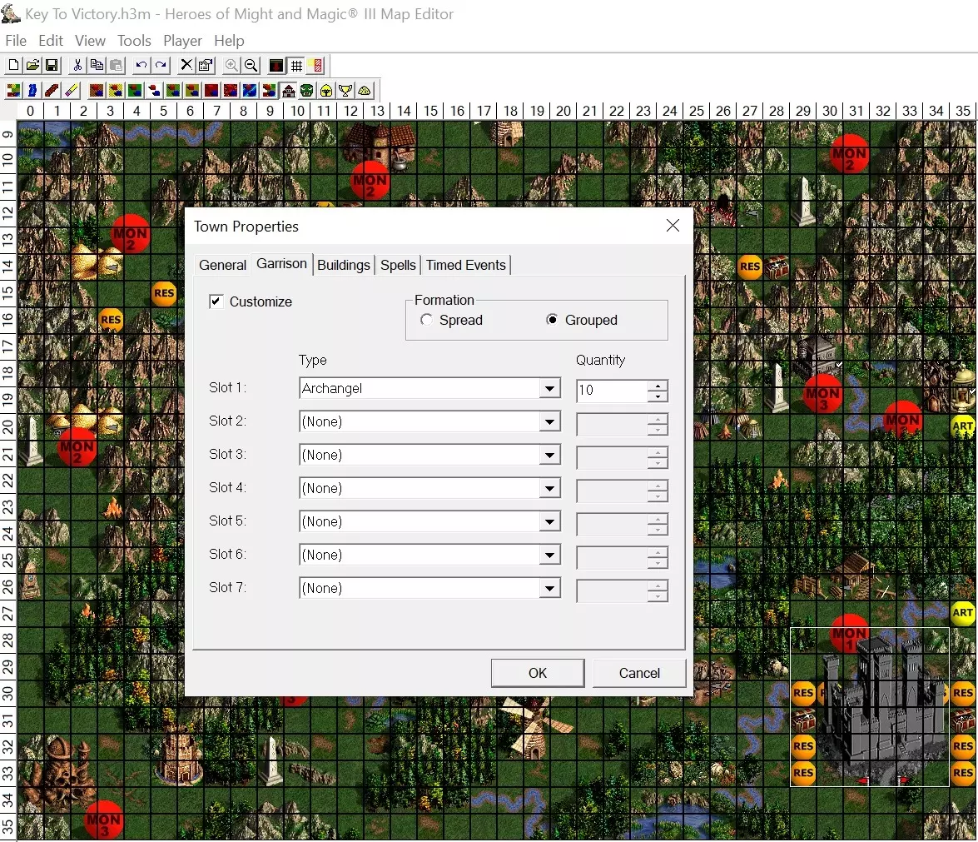The width and height of the screenshot is (978, 842).
Task: Show heroes palette (yellow helmet icon)
Action: point(326,91)
